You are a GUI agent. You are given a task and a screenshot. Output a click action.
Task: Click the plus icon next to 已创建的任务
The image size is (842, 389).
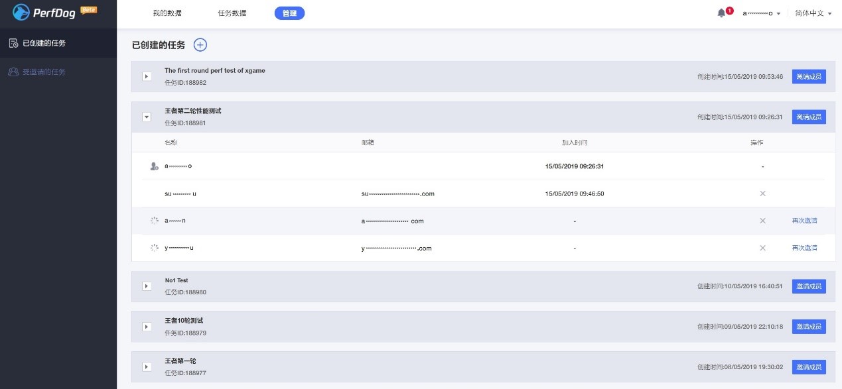coord(200,44)
